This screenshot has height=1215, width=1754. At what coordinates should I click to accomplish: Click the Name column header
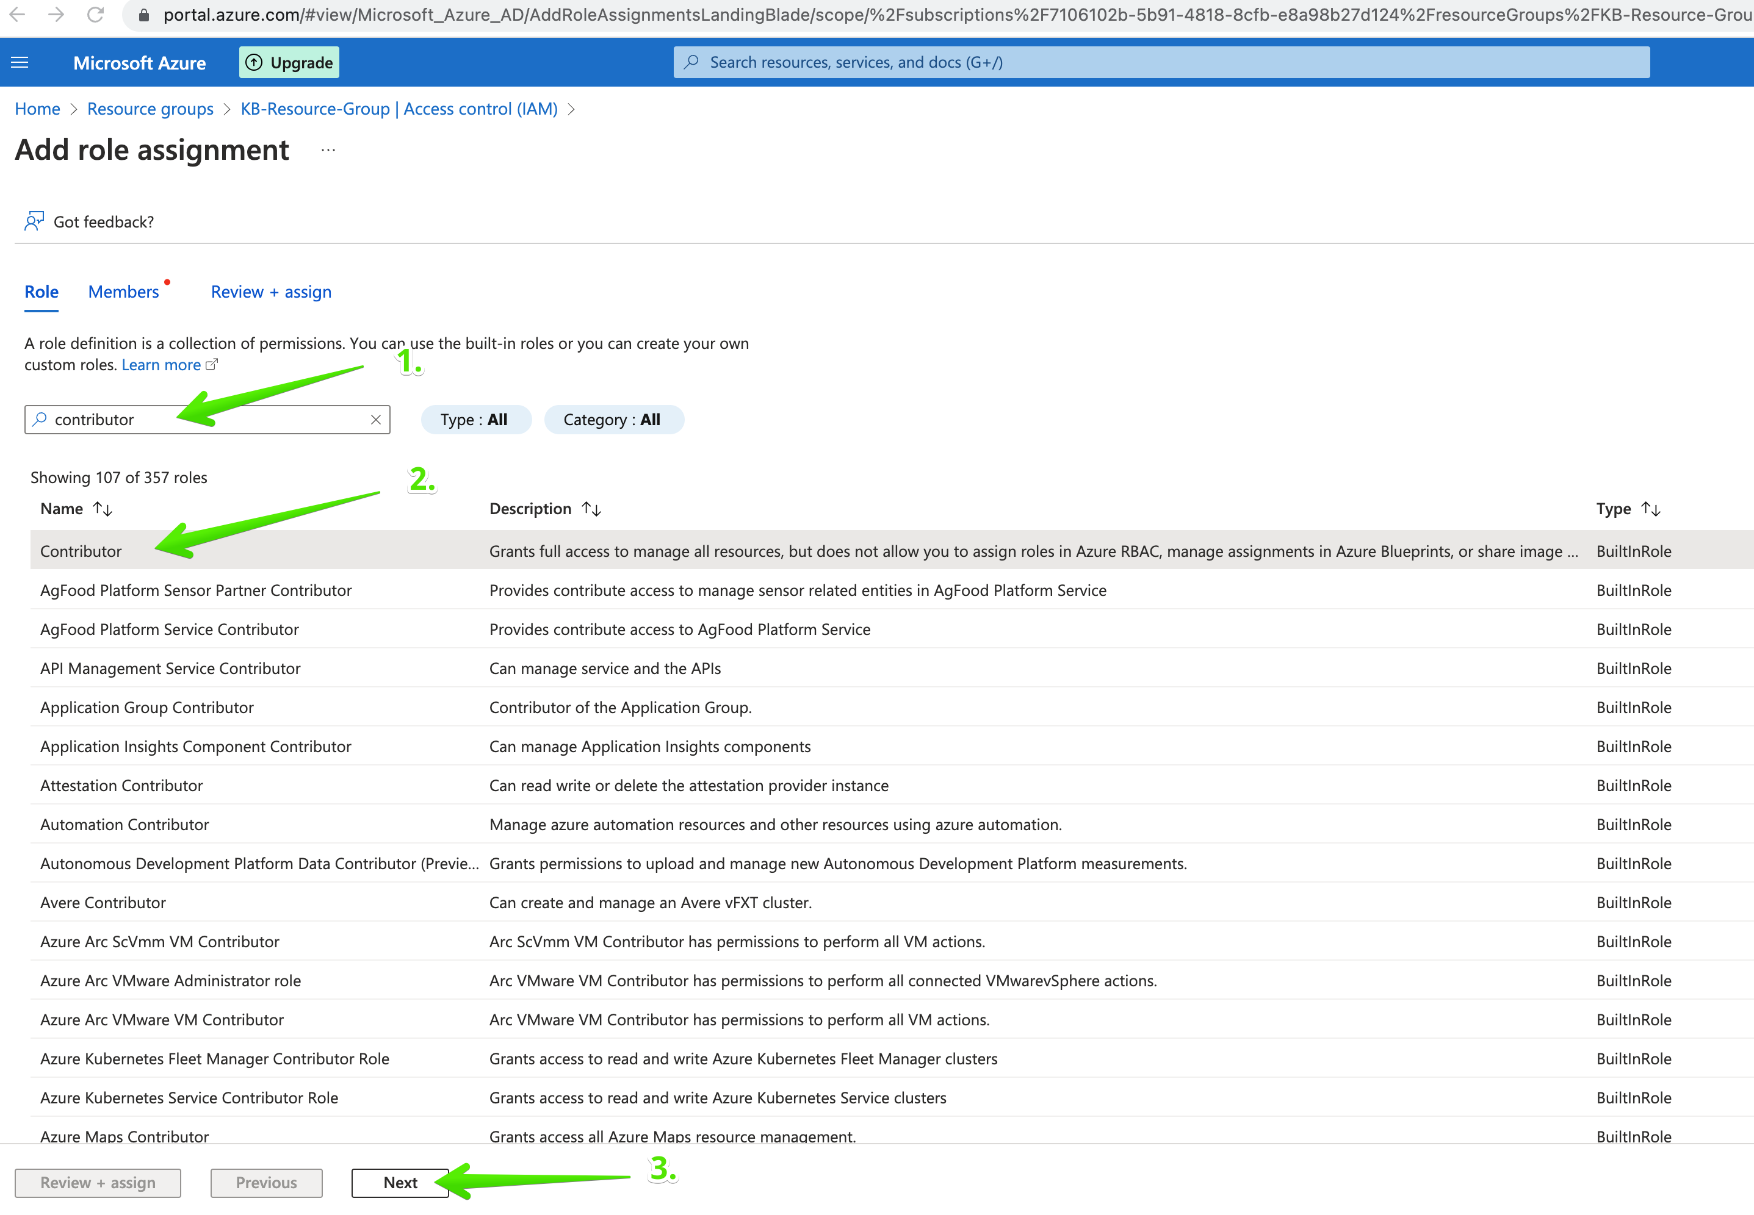[x=62, y=509]
